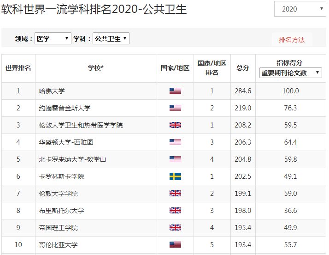Click the indicator score 59.0

coord(291,194)
